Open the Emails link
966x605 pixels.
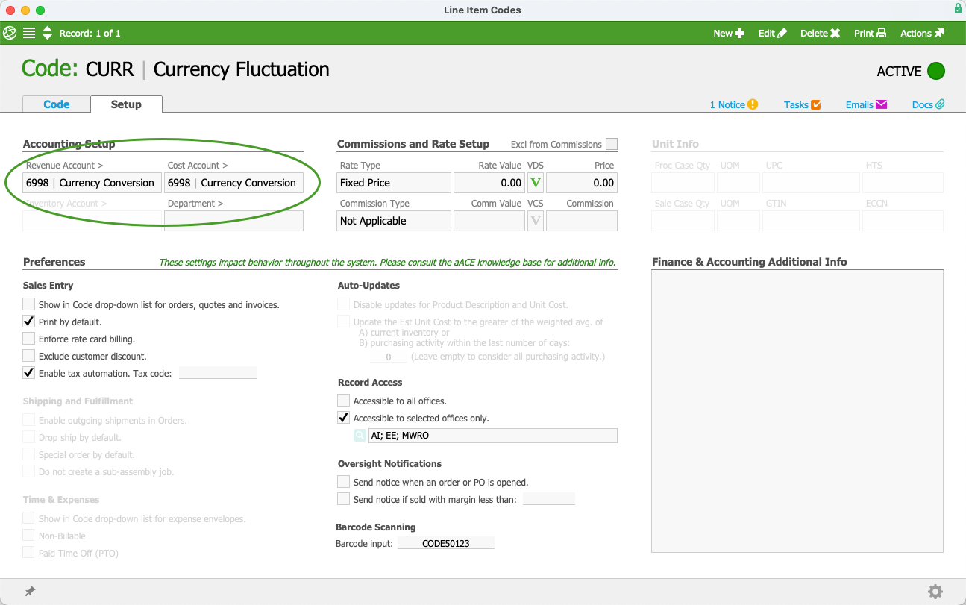pos(866,105)
